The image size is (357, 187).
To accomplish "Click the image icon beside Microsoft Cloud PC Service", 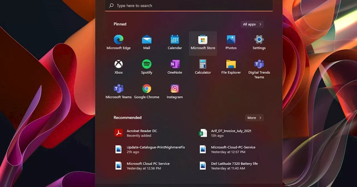I will click(x=119, y=166).
